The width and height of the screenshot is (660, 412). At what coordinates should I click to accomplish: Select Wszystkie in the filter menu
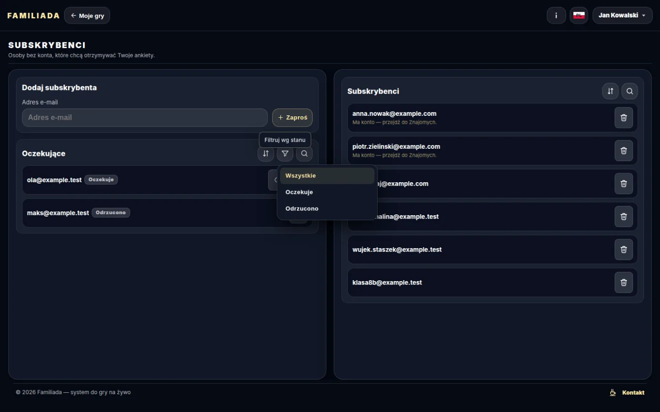point(327,176)
